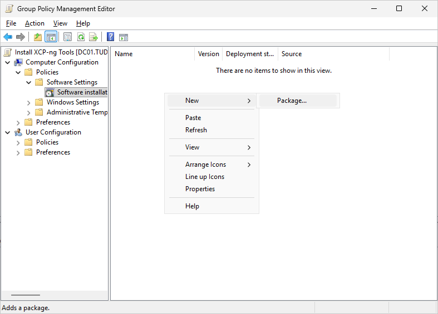Image resolution: width=438 pixels, height=314 pixels.
Task: Select User Configuration in the tree
Action: (53, 132)
